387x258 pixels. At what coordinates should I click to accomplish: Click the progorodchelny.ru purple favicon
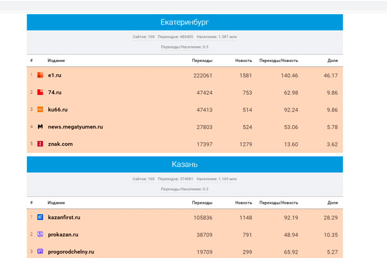[40, 251]
